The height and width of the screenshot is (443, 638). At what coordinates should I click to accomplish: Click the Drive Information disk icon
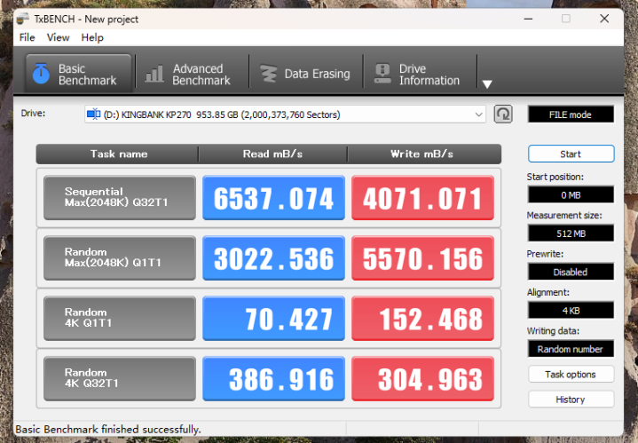pyautogui.click(x=382, y=74)
